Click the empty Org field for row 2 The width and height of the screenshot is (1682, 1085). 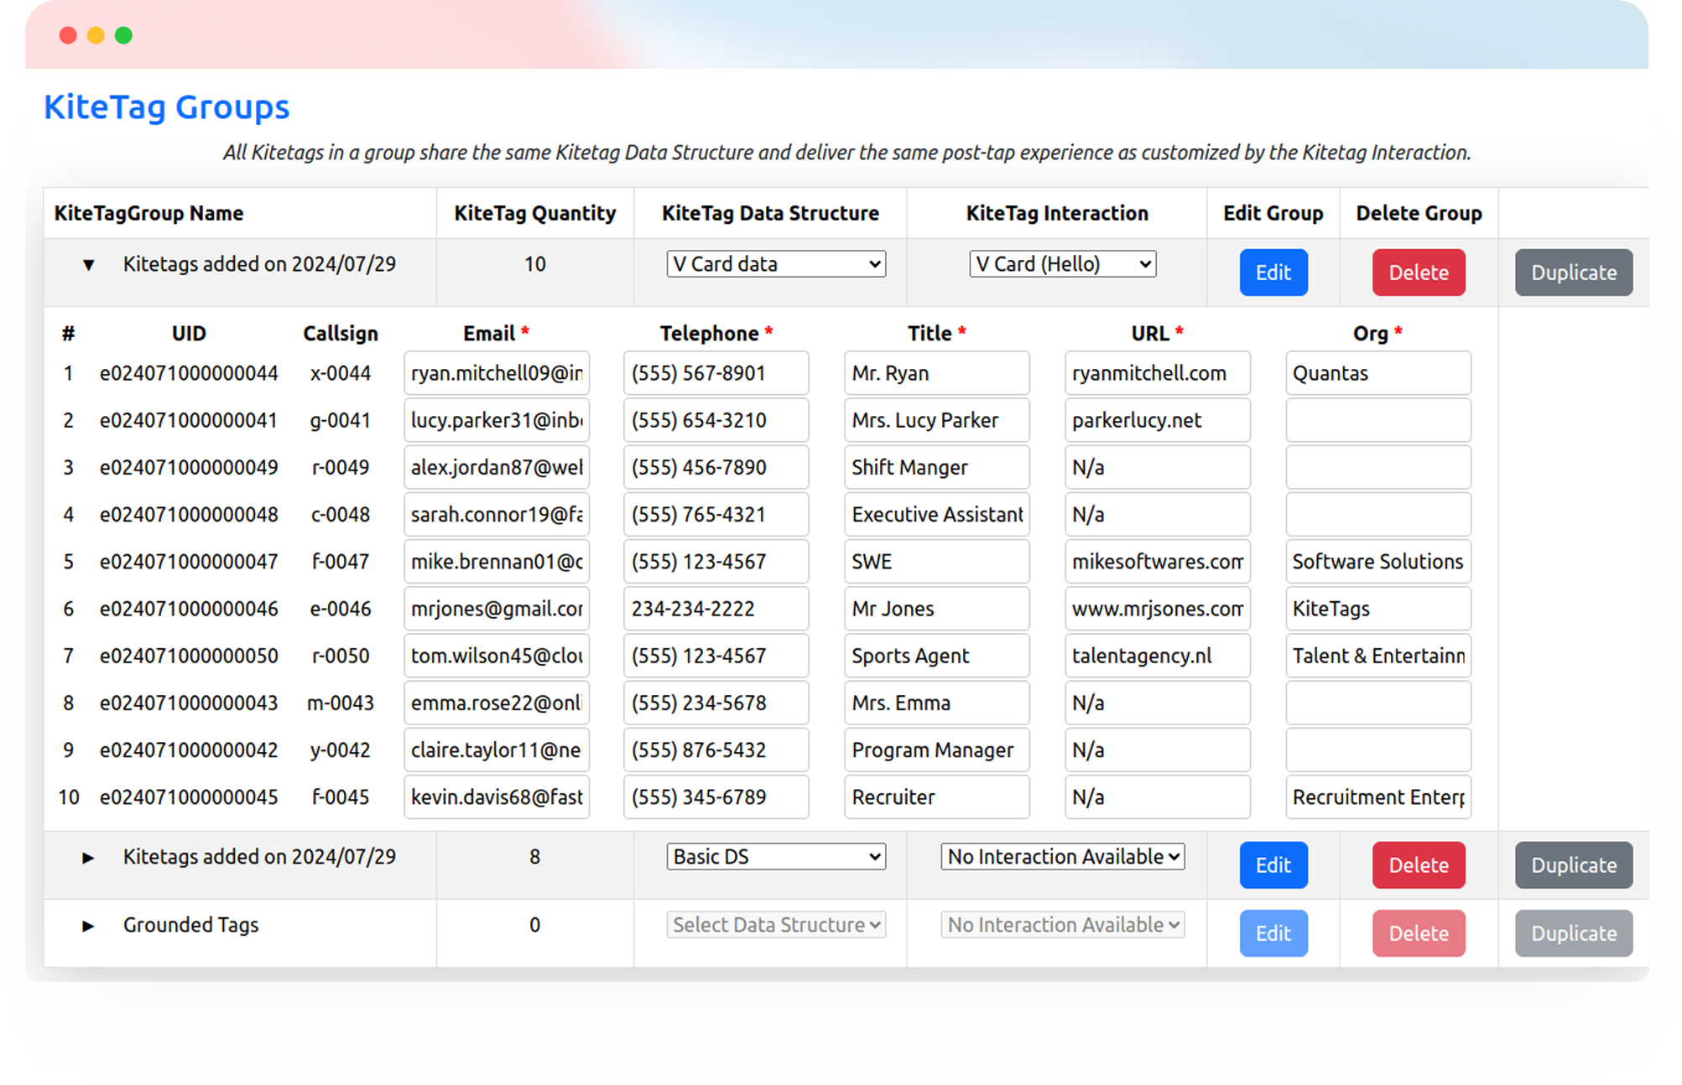click(1377, 420)
